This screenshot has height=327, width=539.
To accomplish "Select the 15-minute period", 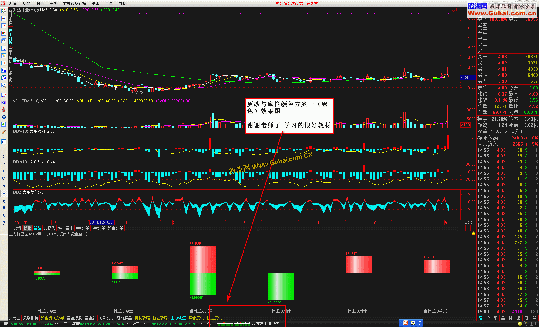I will (4, 164).
